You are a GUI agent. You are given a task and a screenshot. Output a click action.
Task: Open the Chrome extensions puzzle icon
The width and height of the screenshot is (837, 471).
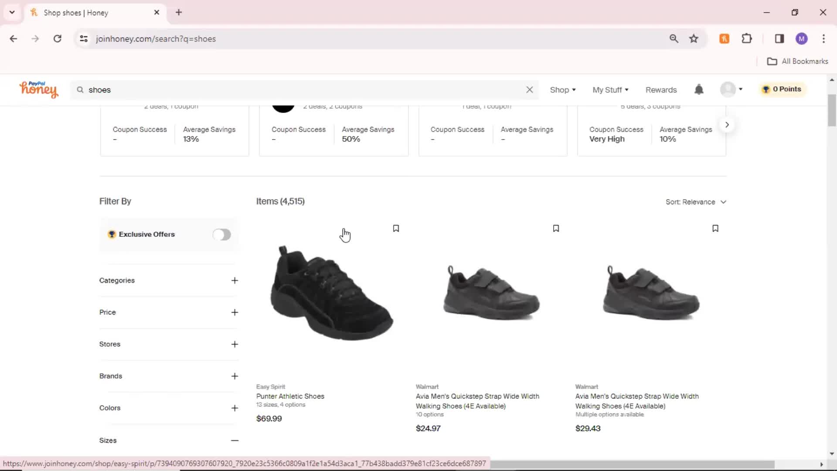747,39
